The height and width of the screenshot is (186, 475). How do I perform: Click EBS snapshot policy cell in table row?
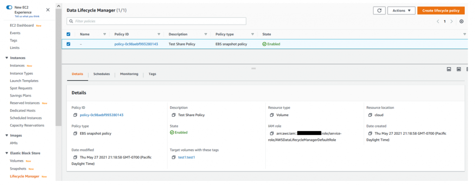tap(231, 44)
